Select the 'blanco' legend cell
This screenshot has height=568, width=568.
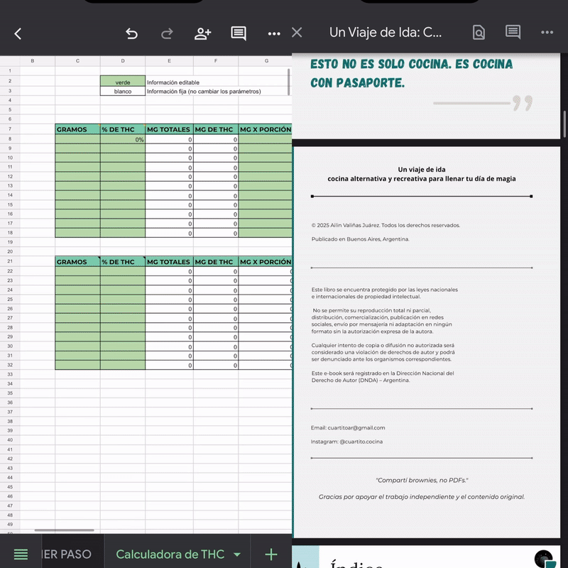click(123, 92)
